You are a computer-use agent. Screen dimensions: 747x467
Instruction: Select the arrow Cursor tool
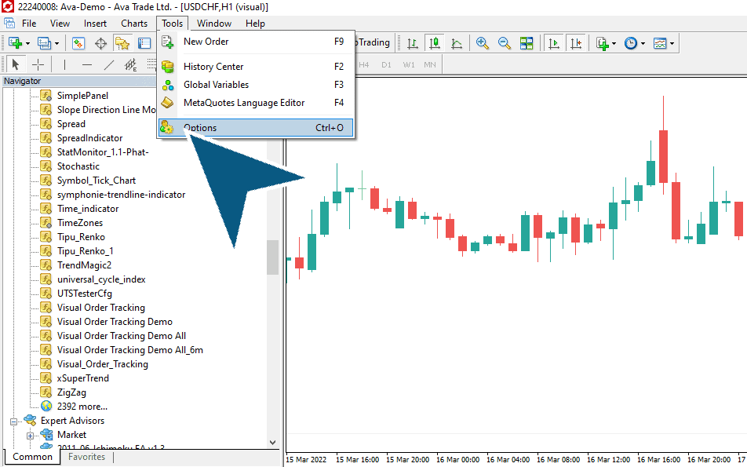(x=15, y=64)
